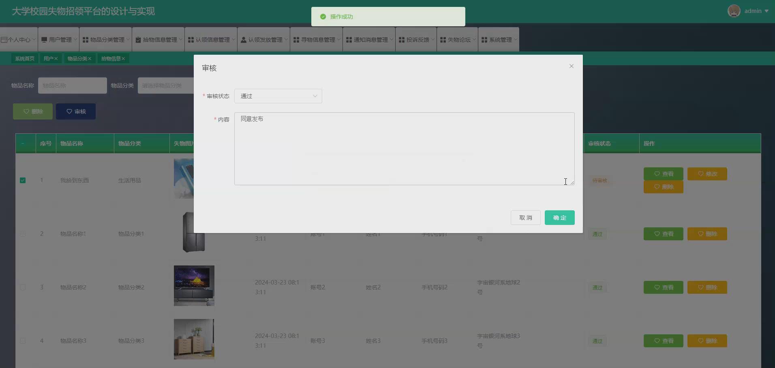The width and height of the screenshot is (775, 368).
Task: Click the TV item thumbnail in row 3
Action: click(x=194, y=286)
